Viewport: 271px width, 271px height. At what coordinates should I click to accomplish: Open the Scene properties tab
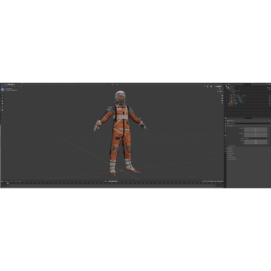(x=225, y=130)
